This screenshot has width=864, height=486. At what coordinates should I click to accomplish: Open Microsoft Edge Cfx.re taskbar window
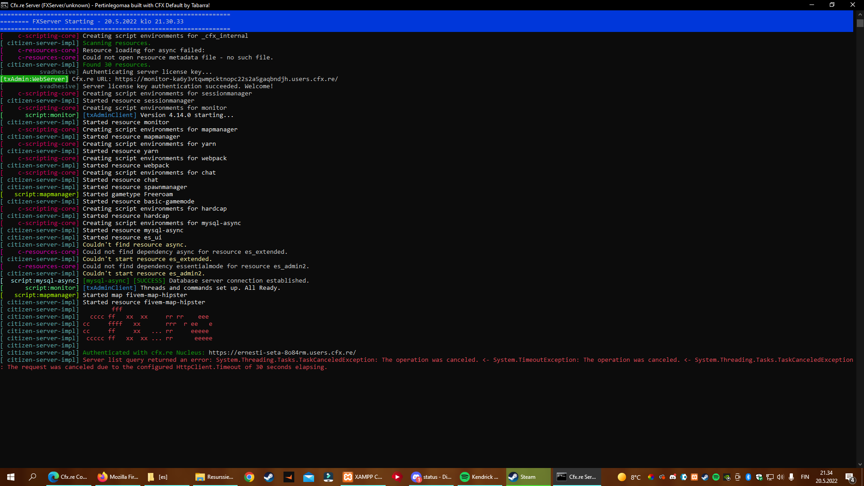(x=68, y=477)
